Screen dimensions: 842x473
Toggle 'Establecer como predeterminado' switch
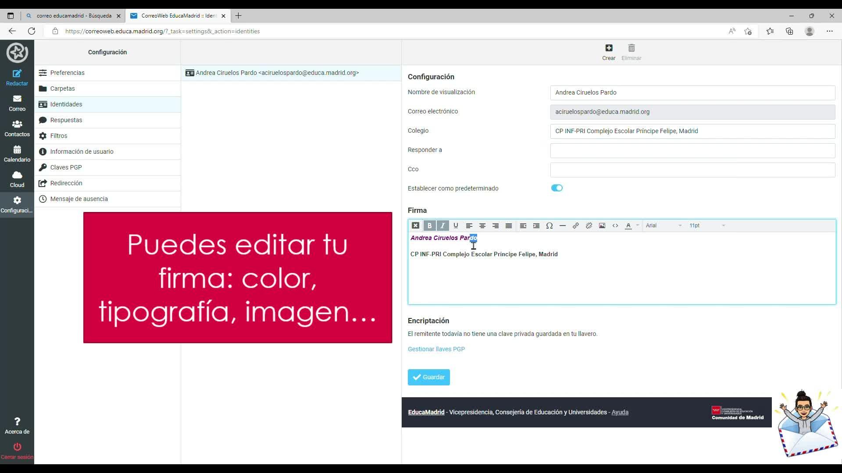click(x=557, y=188)
